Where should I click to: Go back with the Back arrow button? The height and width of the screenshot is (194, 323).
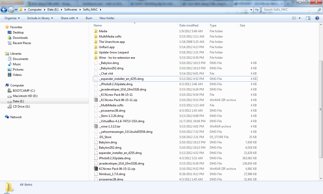tap(4, 10)
